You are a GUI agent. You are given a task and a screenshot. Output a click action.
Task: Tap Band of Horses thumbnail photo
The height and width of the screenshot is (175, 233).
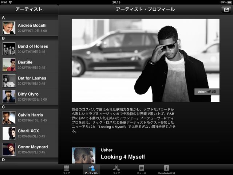pos(9,49)
